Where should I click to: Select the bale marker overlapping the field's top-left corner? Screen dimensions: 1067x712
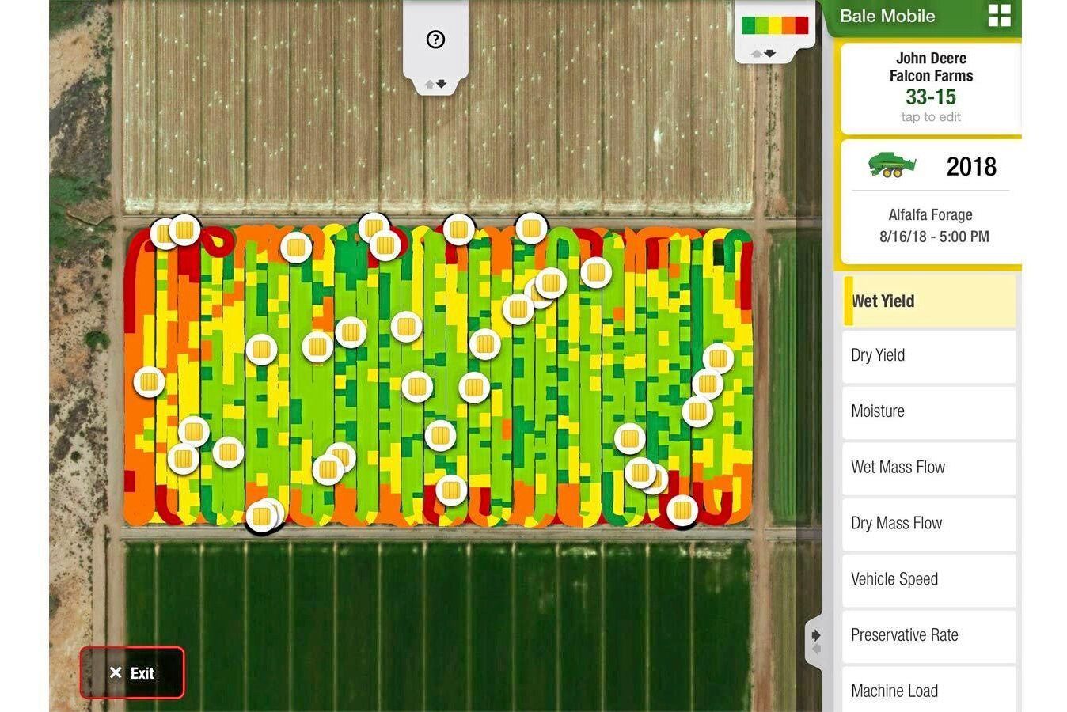coord(163,233)
